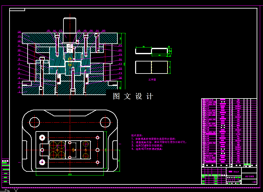
Task: Click the T=1.5 title block text
Action: [x=236, y=172]
